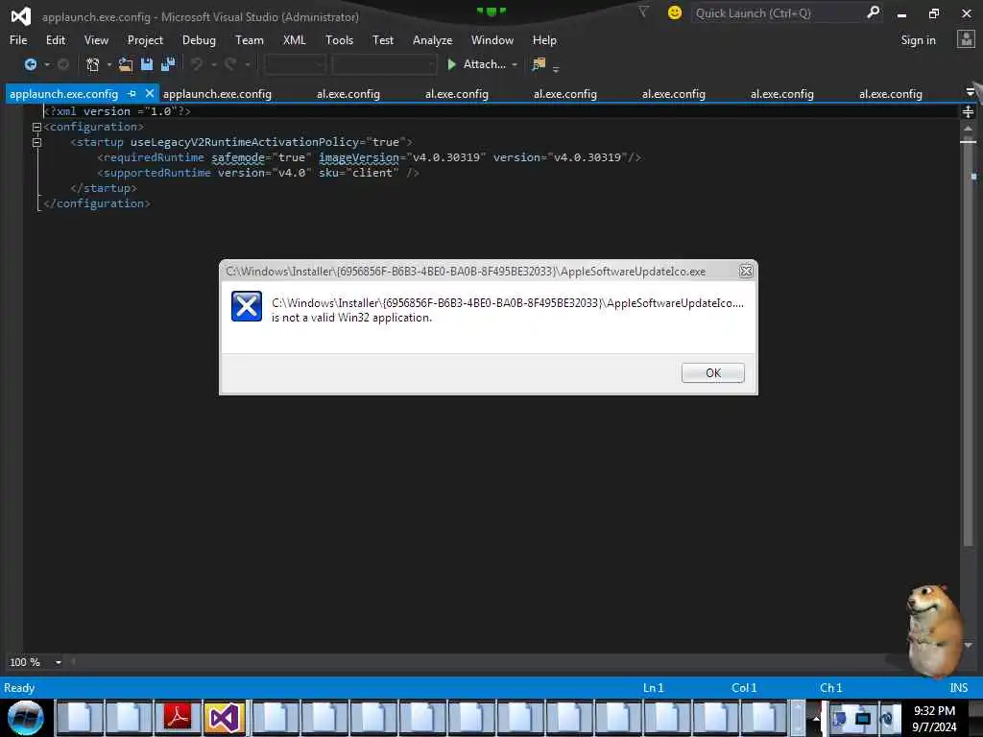Click the supportedRuntime line in the editor
The image size is (983, 737).
(x=257, y=173)
